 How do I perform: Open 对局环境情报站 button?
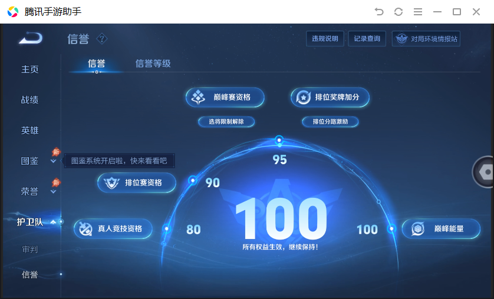pyautogui.click(x=426, y=39)
